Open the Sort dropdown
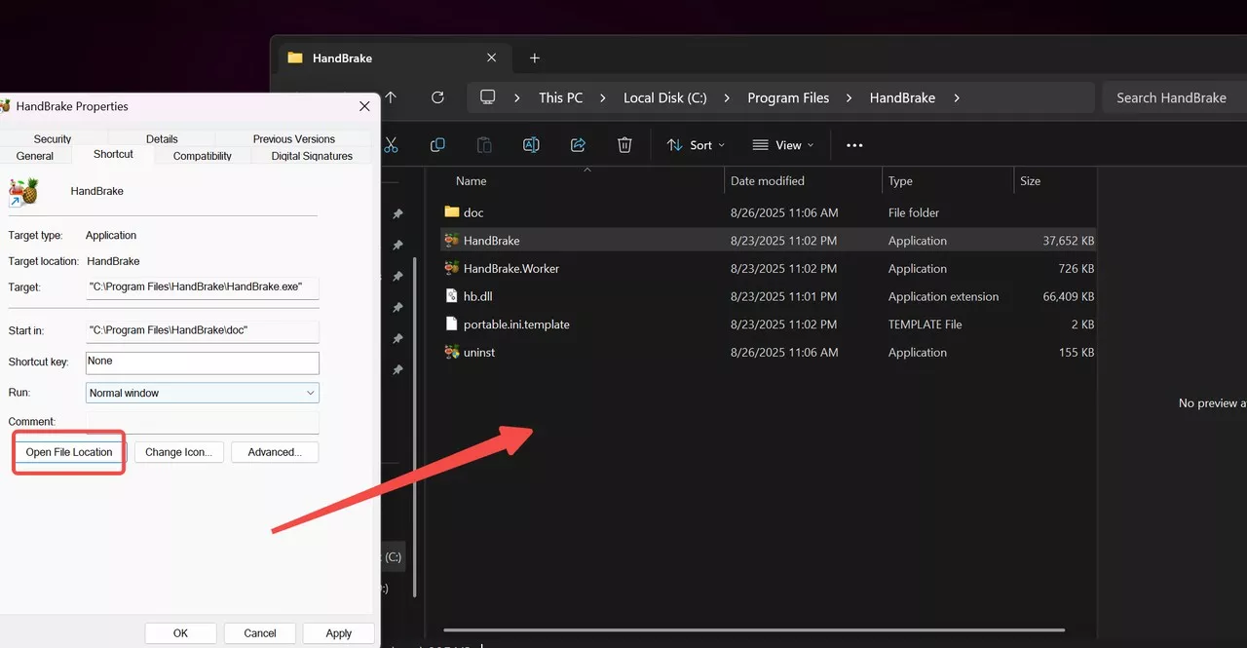1247x648 pixels. click(695, 144)
